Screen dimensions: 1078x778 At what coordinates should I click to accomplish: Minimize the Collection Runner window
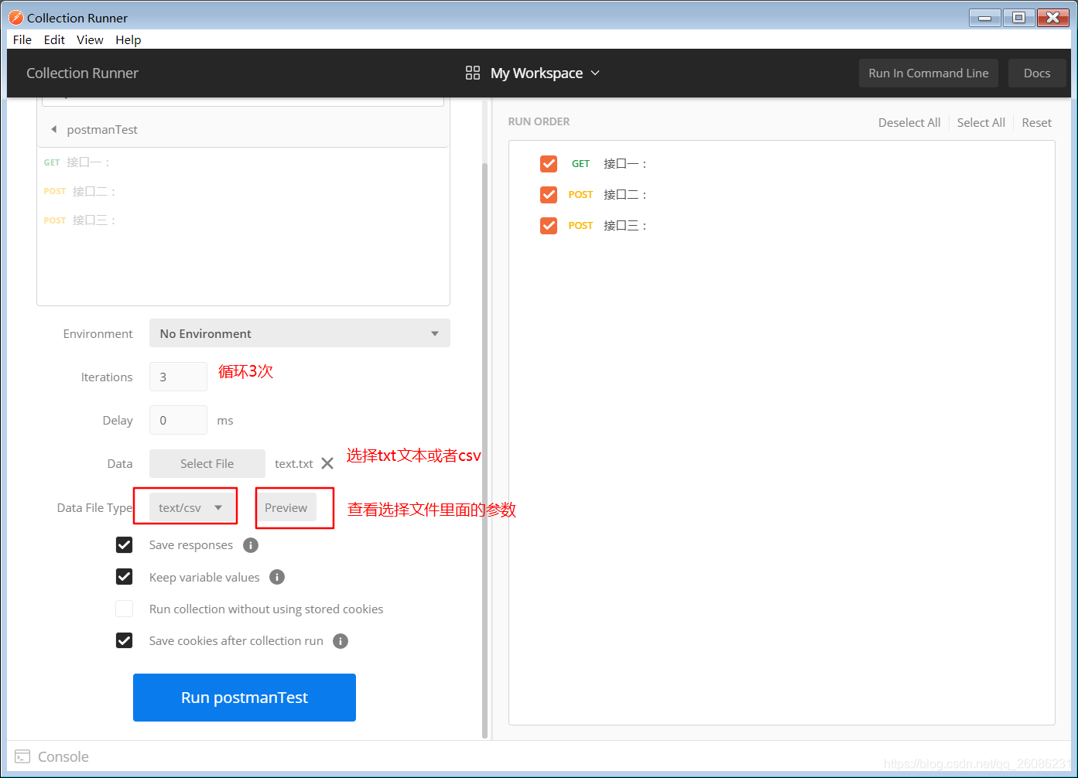coord(984,17)
